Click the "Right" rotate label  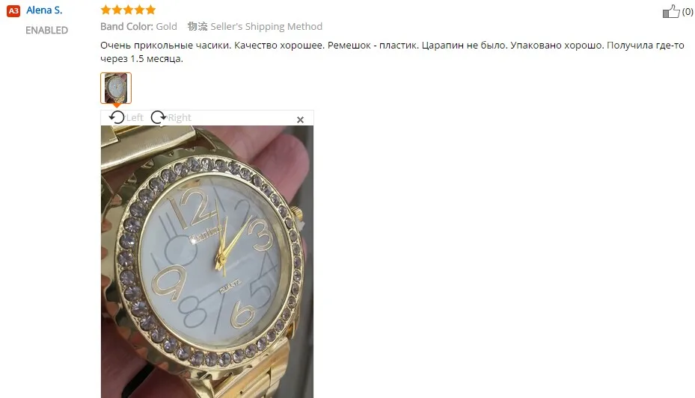pyautogui.click(x=180, y=118)
